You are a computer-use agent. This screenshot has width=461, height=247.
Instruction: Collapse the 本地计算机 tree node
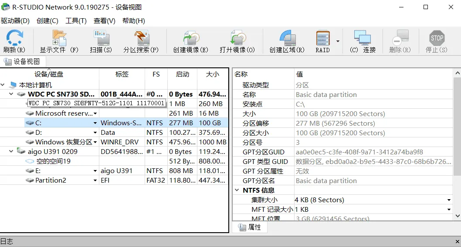point(3,85)
